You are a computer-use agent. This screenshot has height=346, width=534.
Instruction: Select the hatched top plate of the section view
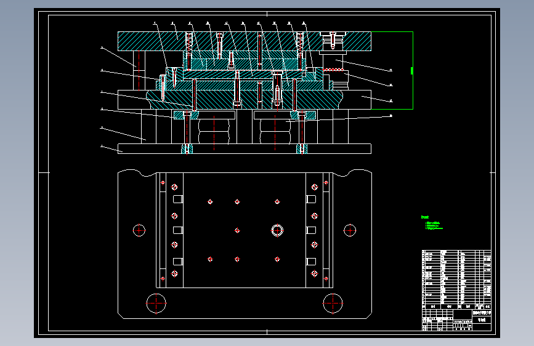point(244,41)
